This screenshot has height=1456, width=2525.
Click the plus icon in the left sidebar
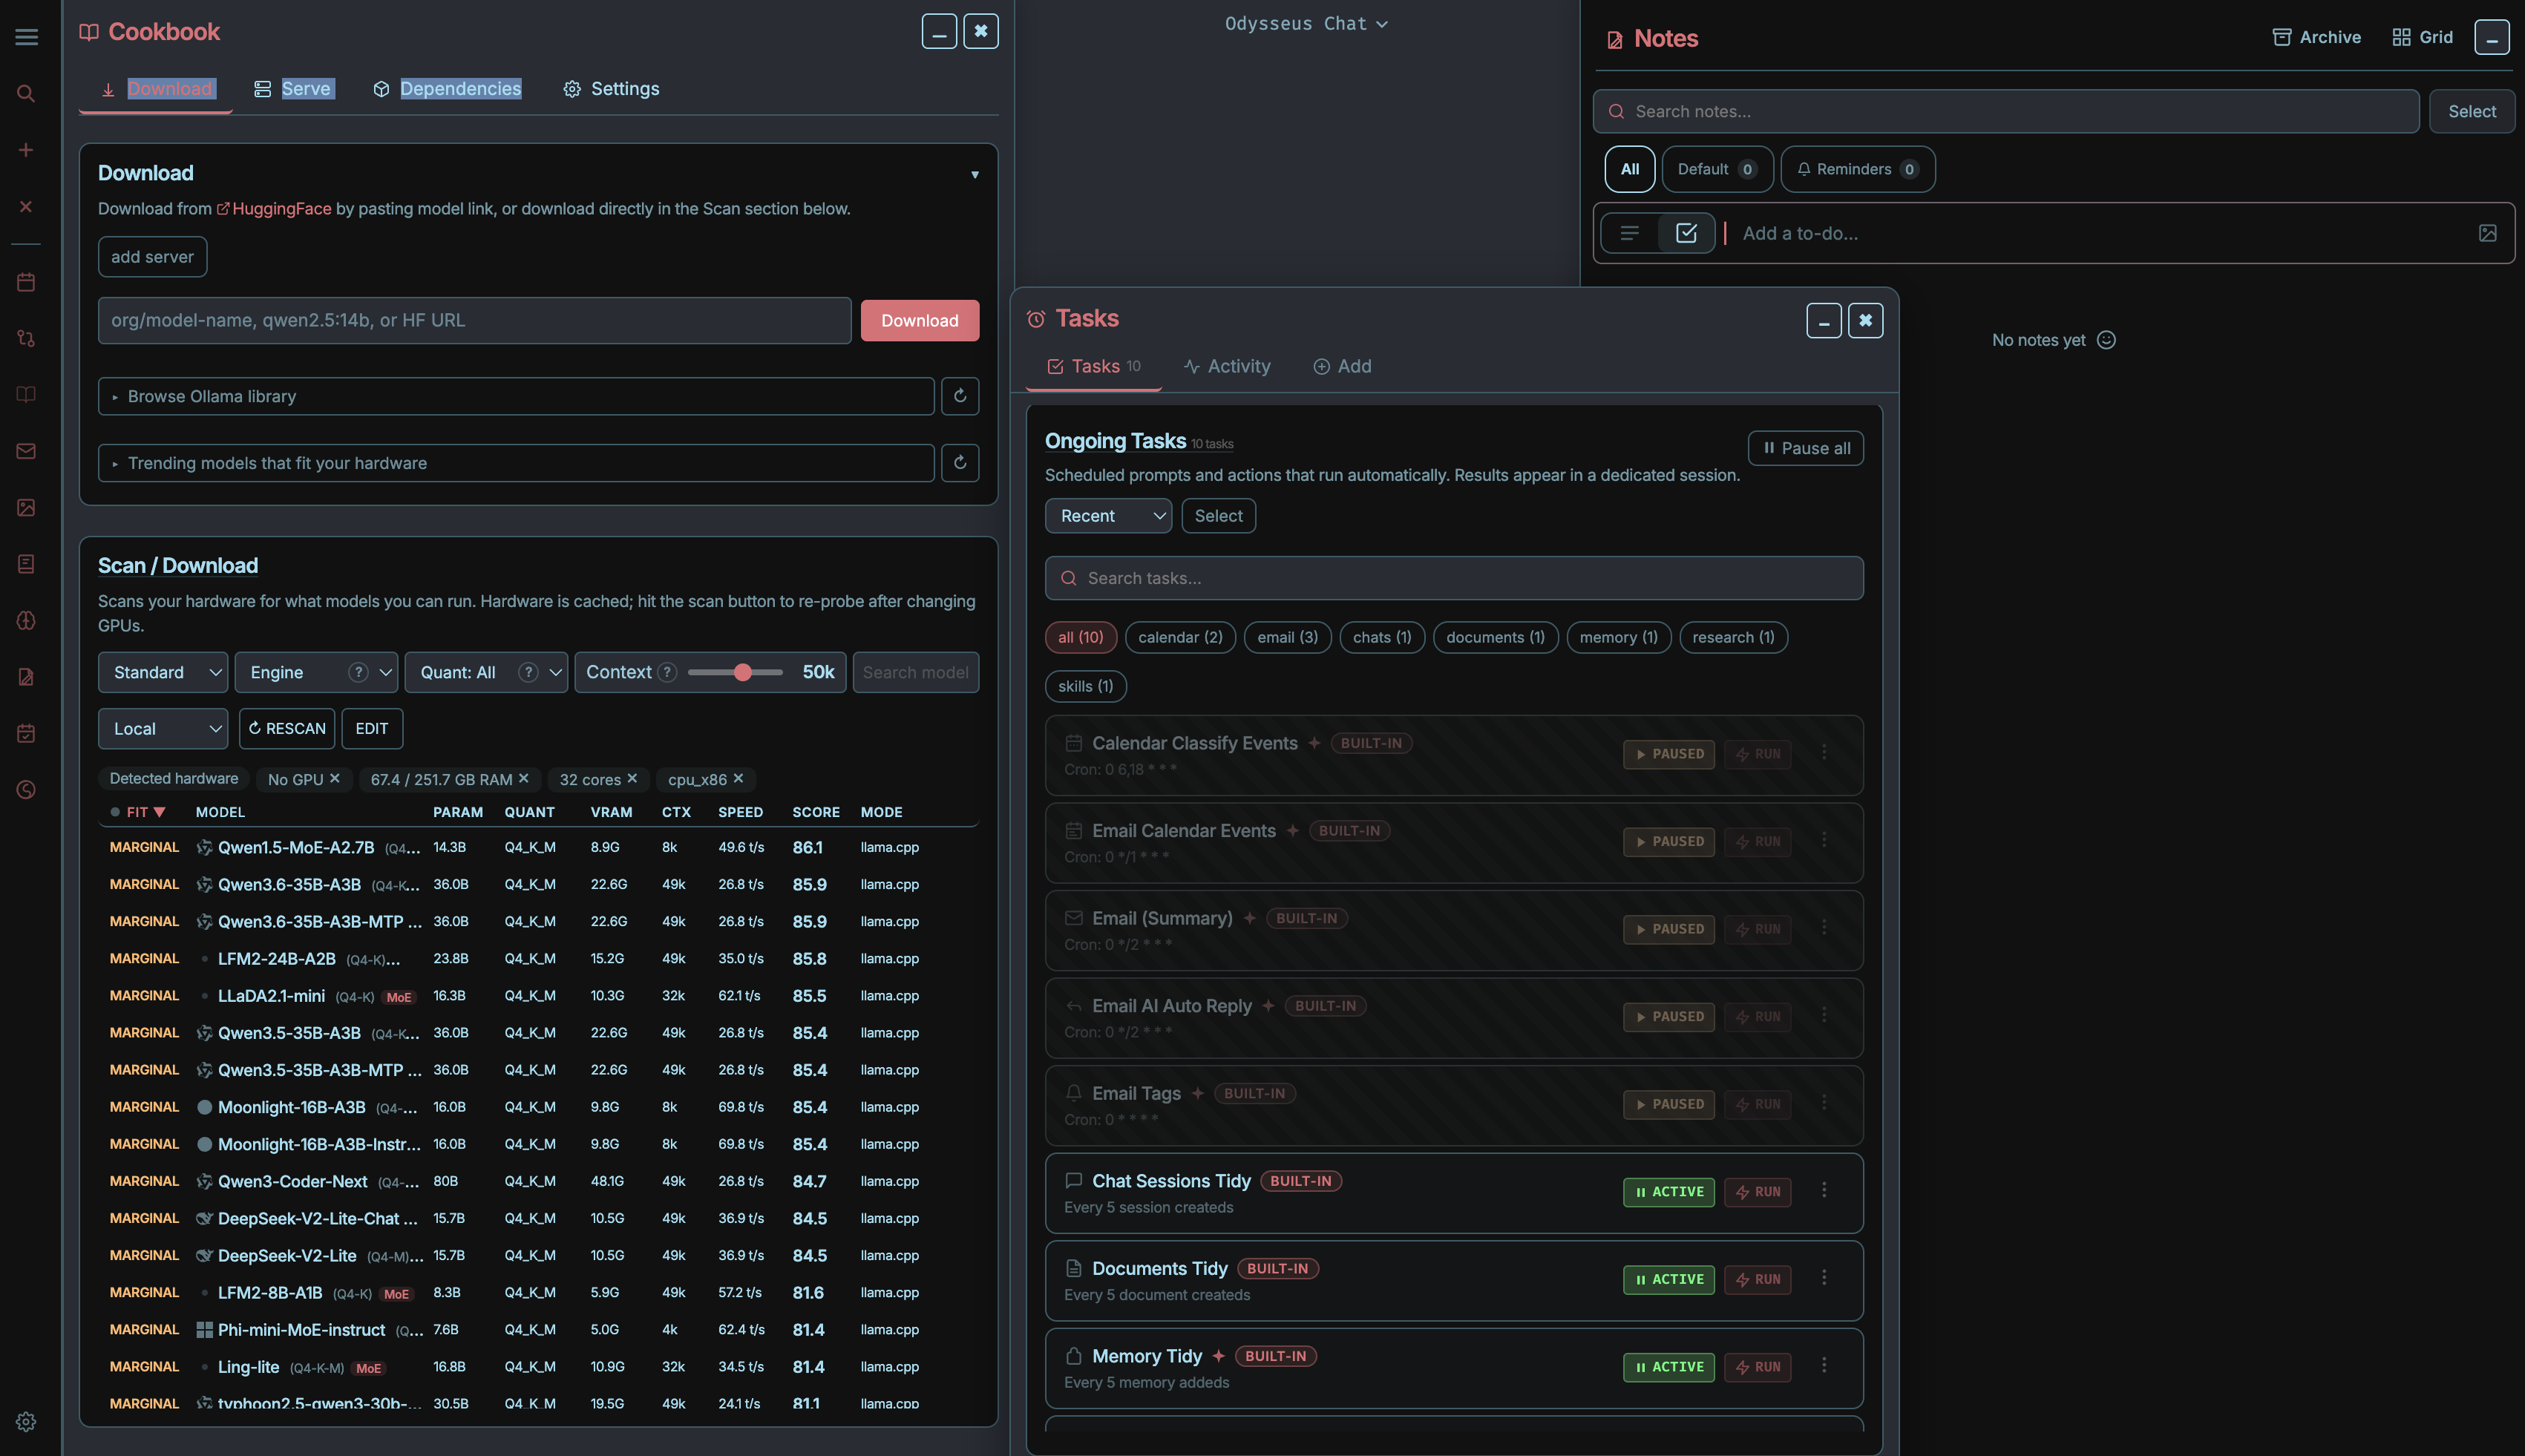pos(26,150)
